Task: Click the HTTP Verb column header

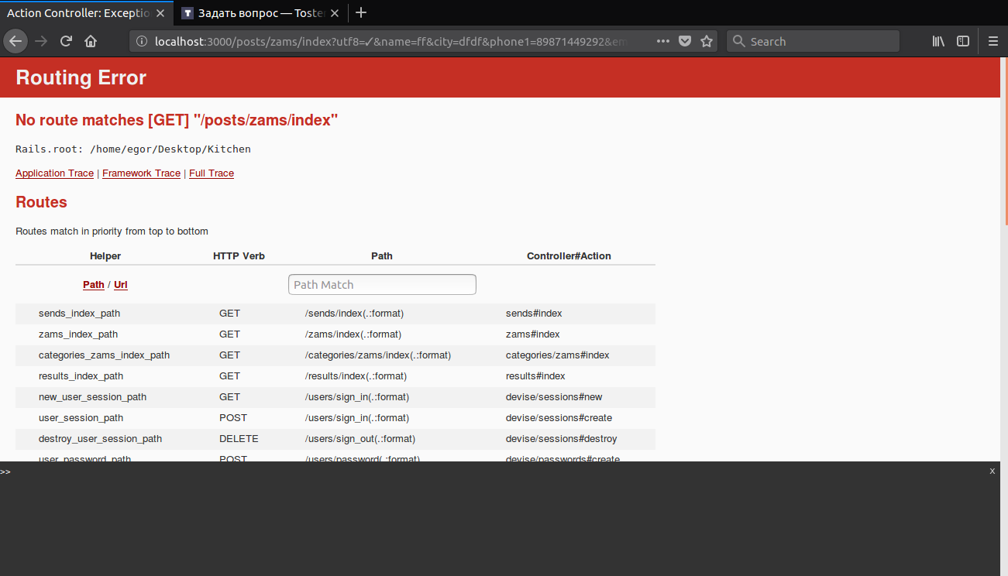Action: click(239, 256)
